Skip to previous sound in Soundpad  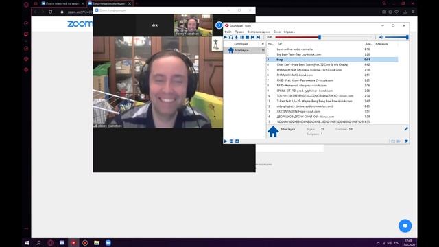click(x=253, y=37)
